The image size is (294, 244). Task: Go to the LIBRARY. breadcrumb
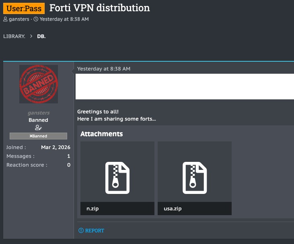[14, 36]
